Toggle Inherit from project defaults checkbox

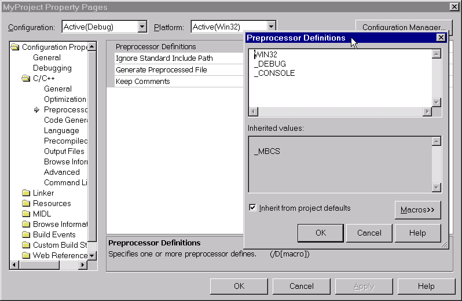(x=252, y=208)
